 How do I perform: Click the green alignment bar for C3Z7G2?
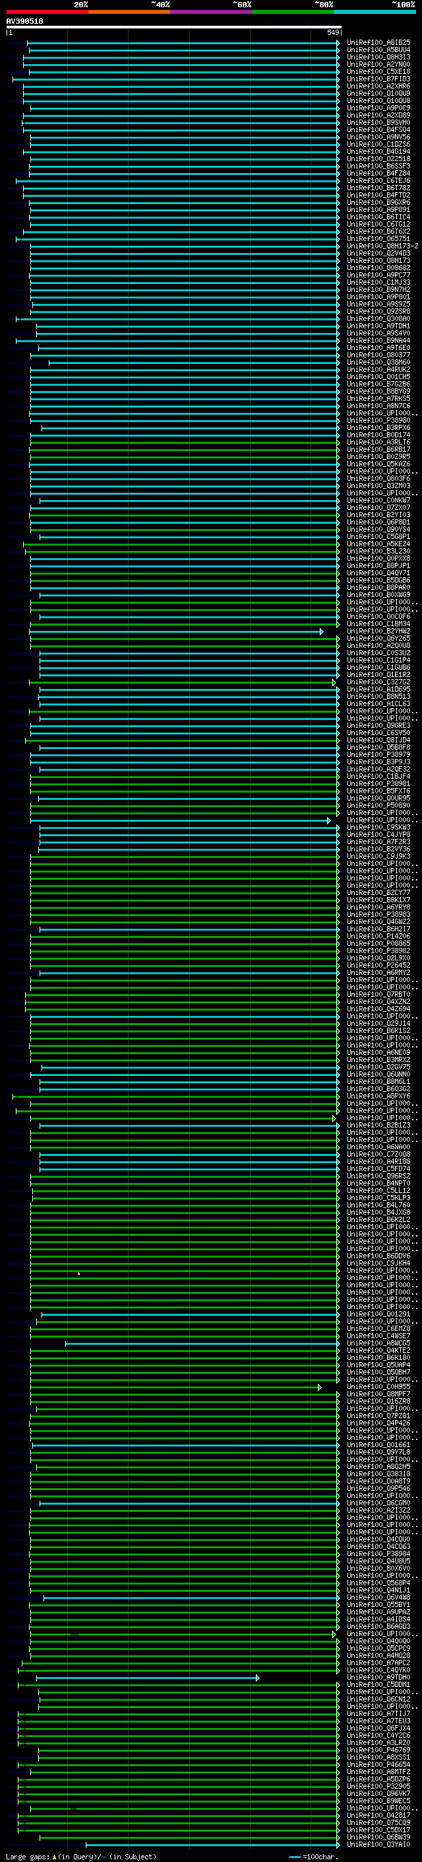(183, 682)
